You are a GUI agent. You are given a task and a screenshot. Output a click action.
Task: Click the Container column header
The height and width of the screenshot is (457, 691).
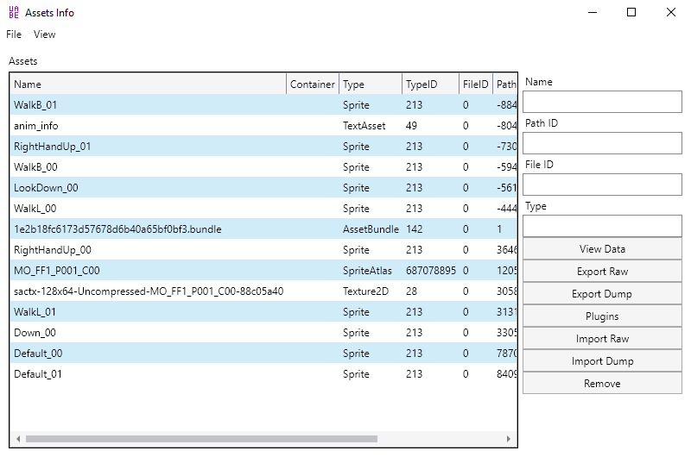pos(312,85)
